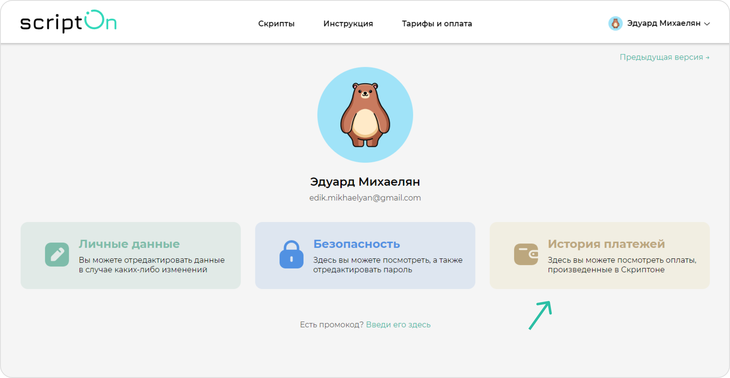Click the Введи его здесь promo link

click(x=398, y=324)
